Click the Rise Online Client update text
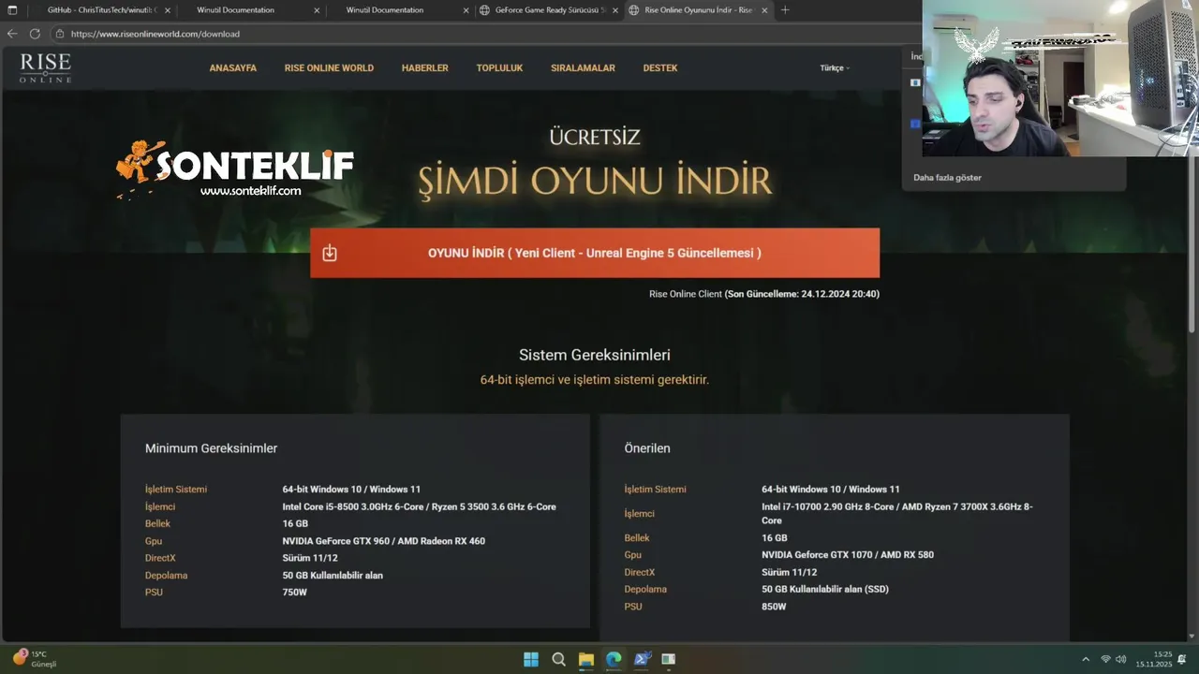 pyautogui.click(x=764, y=294)
